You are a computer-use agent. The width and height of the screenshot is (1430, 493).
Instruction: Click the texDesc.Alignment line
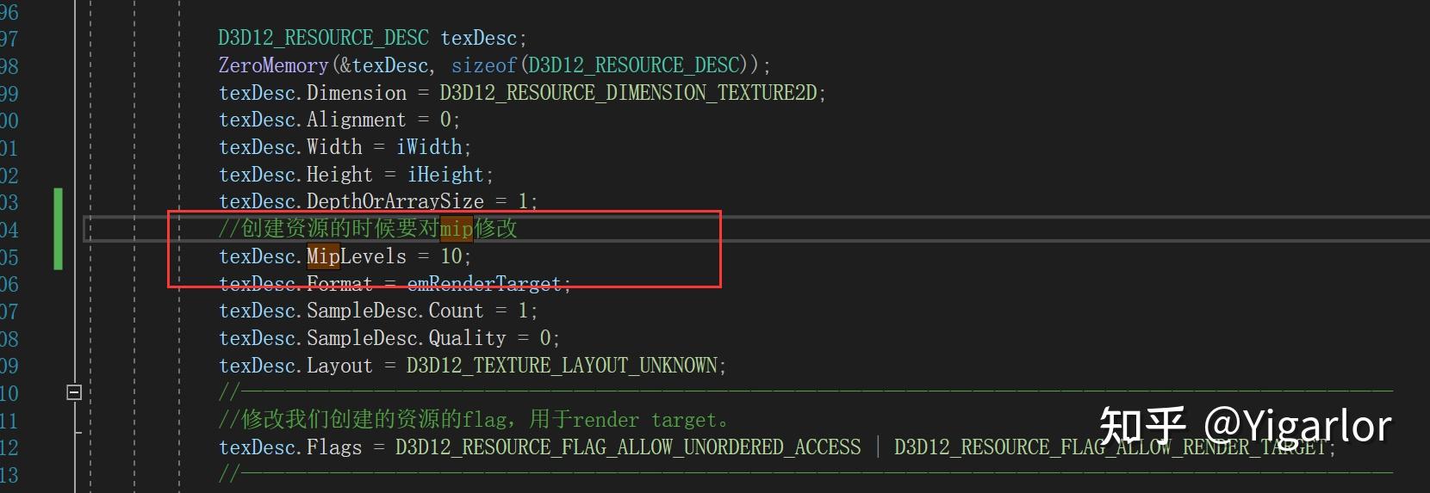point(339,120)
